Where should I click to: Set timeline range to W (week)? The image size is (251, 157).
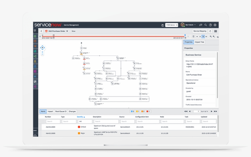click(203, 37)
